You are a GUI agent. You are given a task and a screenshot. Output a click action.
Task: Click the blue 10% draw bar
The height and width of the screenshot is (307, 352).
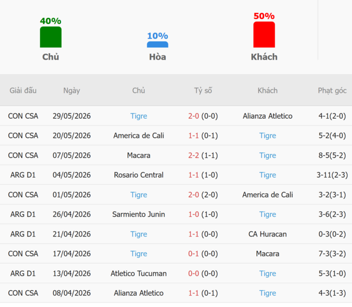point(158,44)
